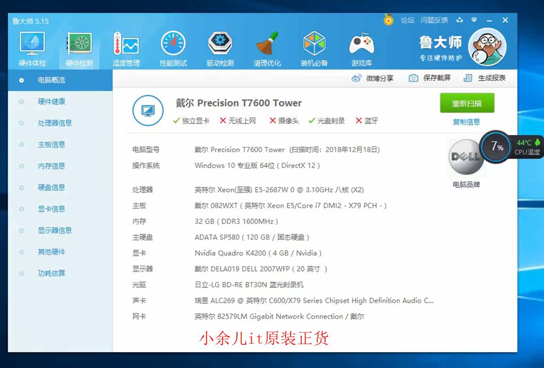Viewport: 544px width, 368px height.
Task: Open the 硬件体检 hardware checkup icon
Action: pyautogui.click(x=32, y=48)
